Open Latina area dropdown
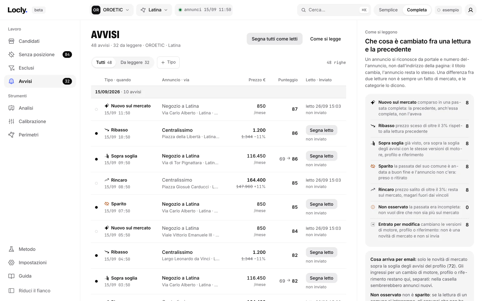This screenshot has height=301, width=482. 154,10
